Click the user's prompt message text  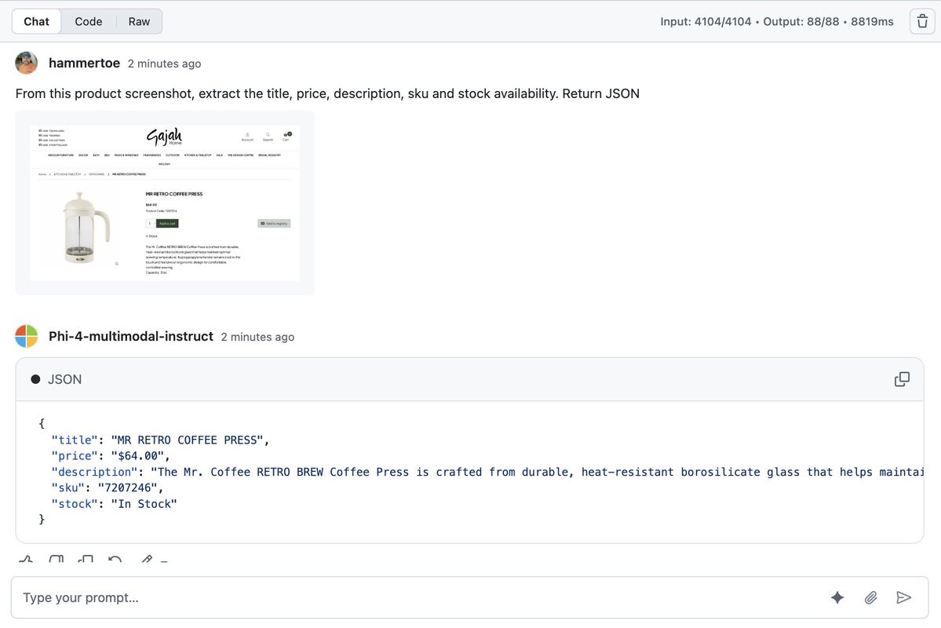click(x=327, y=93)
